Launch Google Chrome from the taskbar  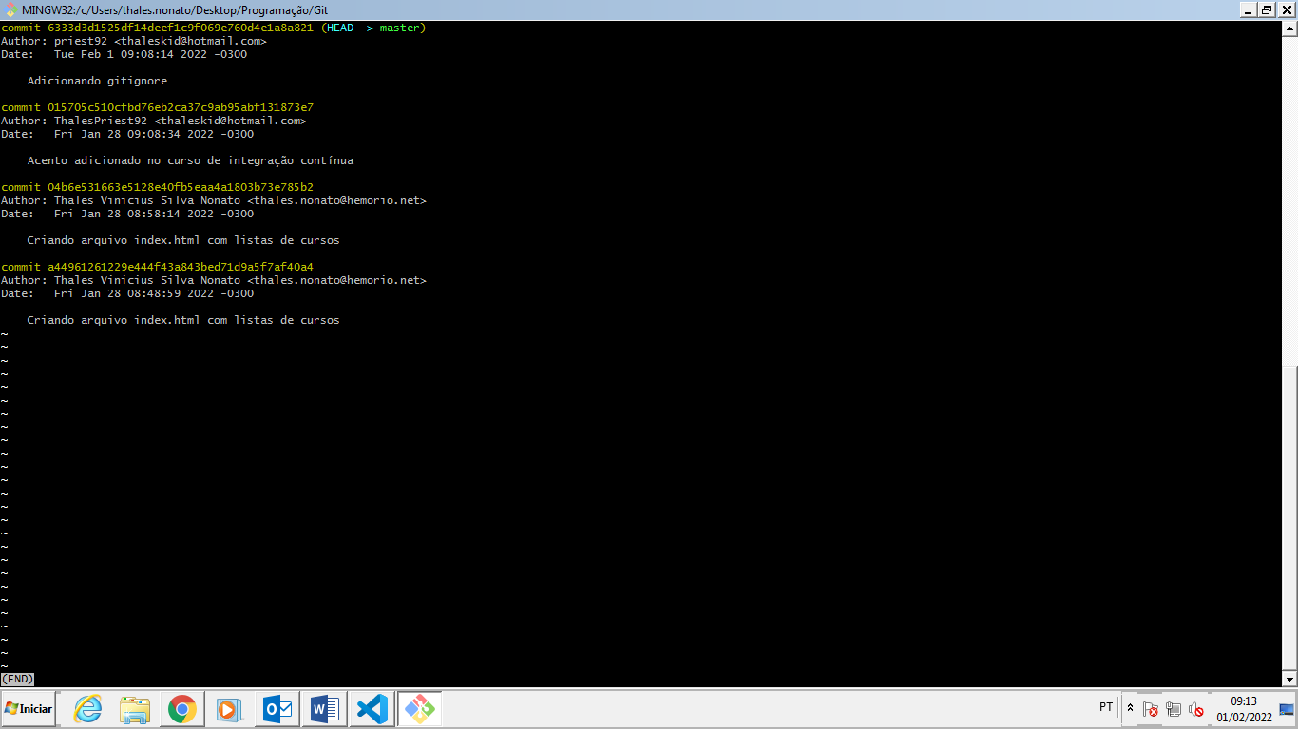[x=181, y=709]
